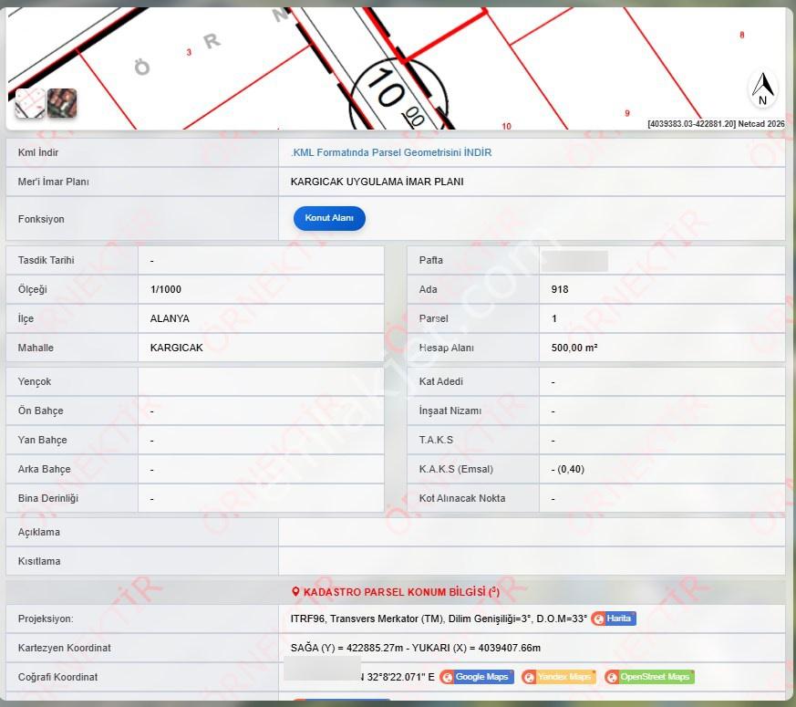Screen dimensions: 796x707
Task: Click the Kartezyen Koordinat label
Action: point(65,648)
